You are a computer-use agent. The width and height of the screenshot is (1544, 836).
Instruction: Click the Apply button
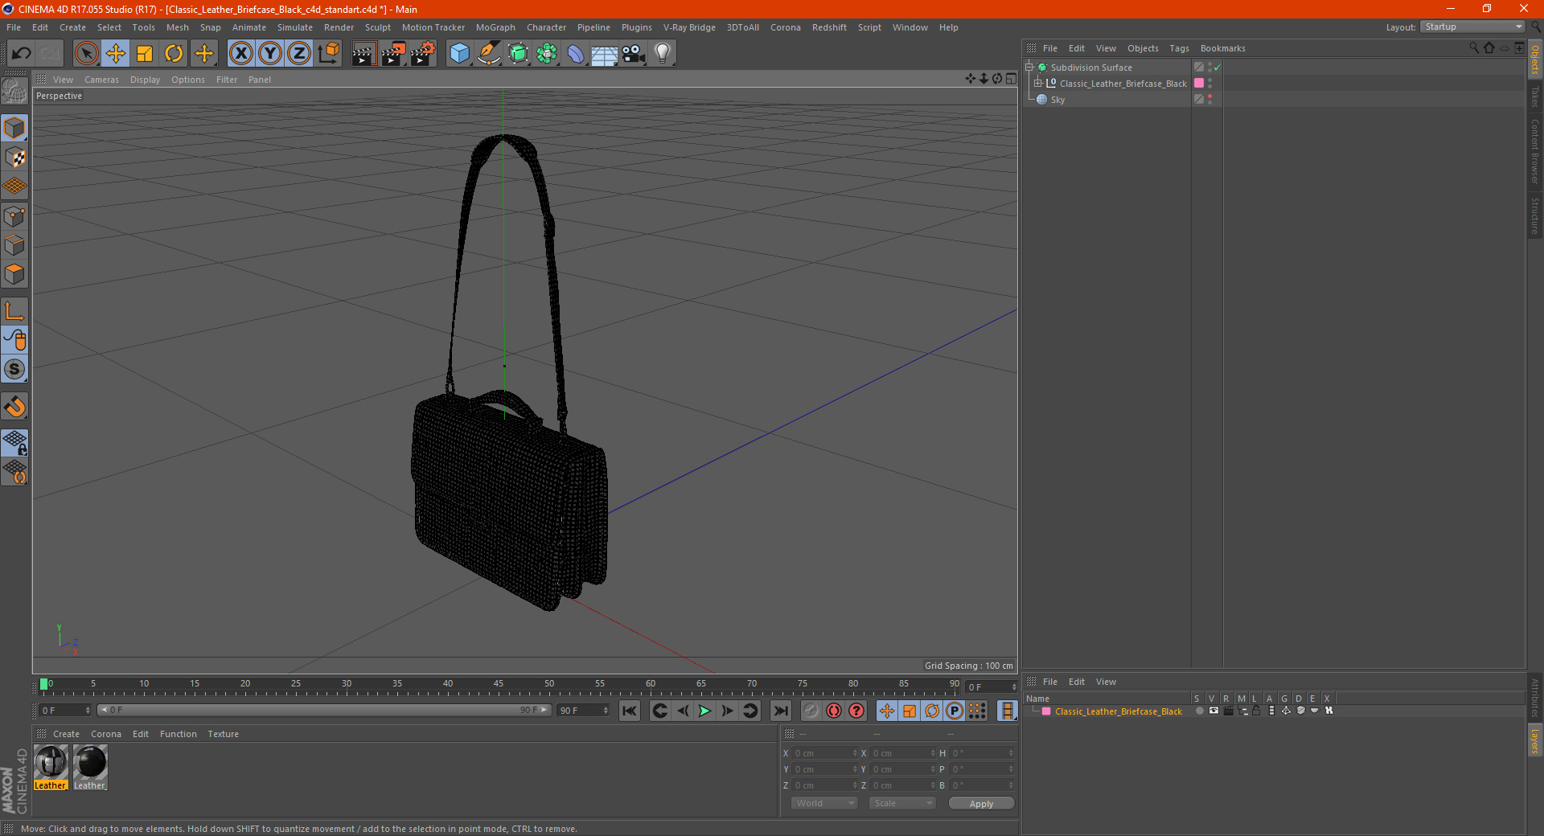[981, 803]
